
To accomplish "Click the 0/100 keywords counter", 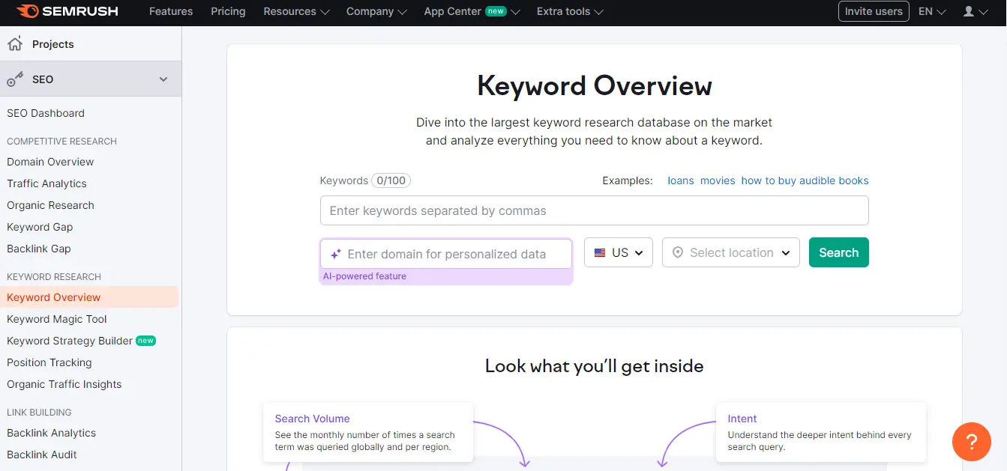I will click(391, 180).
